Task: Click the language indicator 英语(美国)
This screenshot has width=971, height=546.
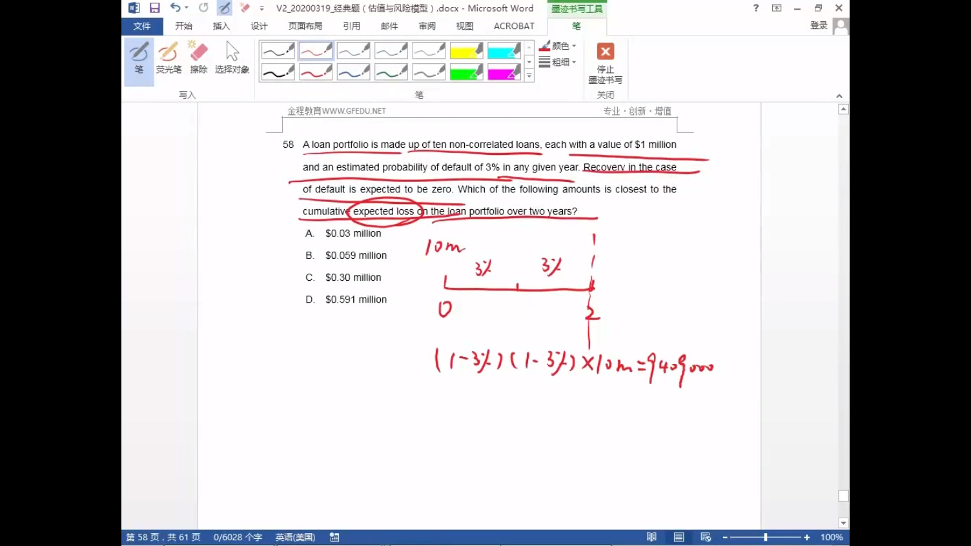Action: pos(295,537)
